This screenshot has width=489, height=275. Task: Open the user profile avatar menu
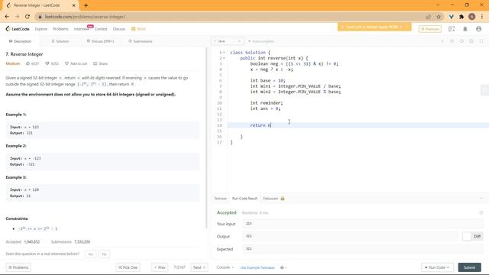(478, 29)
